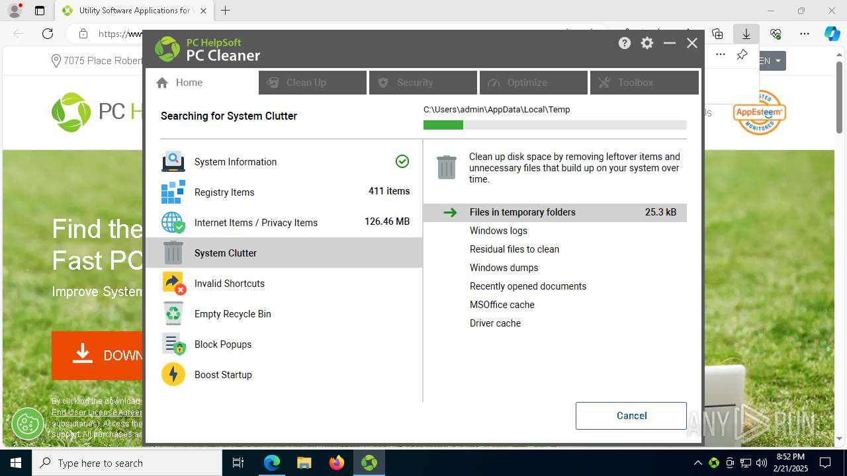This screenshot has height=476, width=847.
Task: Click the Invalid Shortcuts arrow icon
Action: click(x=173, y=283)
